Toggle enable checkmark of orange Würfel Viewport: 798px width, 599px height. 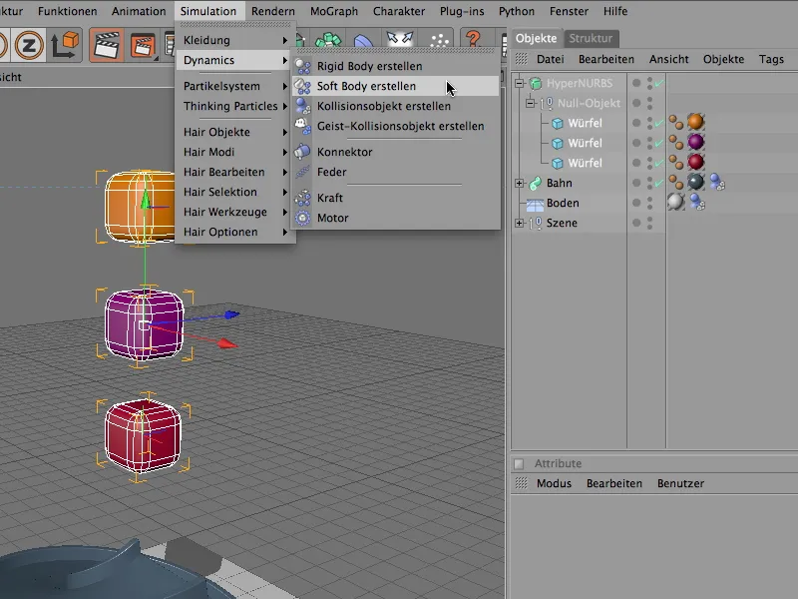click(659, 123)
